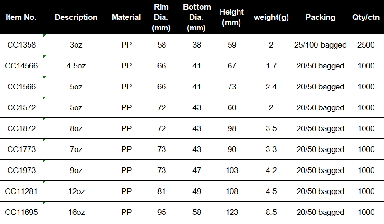Click the Height (mm) column header

pyautogui.click(x=231, y=18)
